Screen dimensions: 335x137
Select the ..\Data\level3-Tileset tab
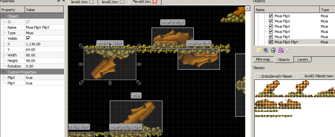276,76
